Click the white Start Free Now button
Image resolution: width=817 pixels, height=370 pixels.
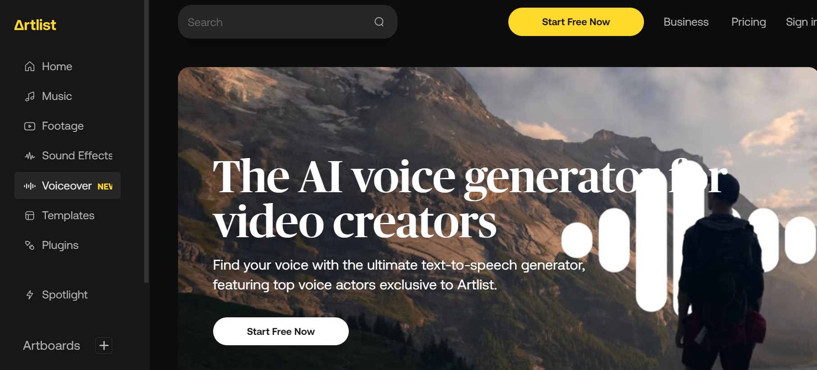click(281, 331)
